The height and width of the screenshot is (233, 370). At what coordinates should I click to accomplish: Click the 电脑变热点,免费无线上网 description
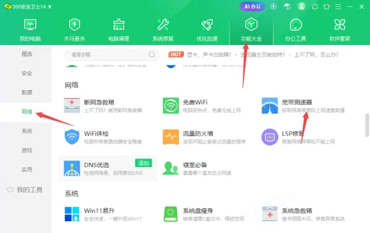click(212, 110)
